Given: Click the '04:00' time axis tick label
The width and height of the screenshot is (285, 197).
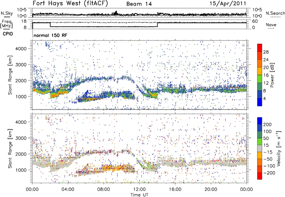Looking at the screenshot, I should click(68, 190).
